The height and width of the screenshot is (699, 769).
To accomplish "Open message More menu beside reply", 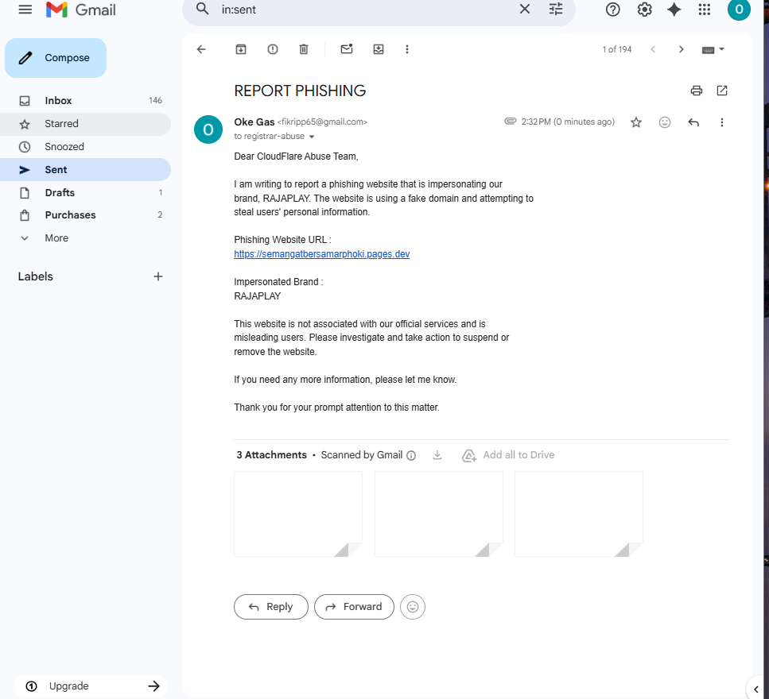I will pos(721,122).
